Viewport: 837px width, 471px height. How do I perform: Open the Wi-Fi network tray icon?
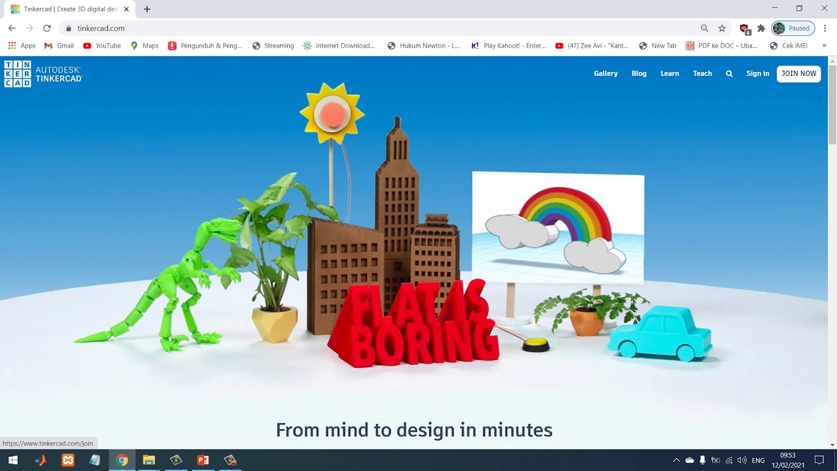pos(729,461)
